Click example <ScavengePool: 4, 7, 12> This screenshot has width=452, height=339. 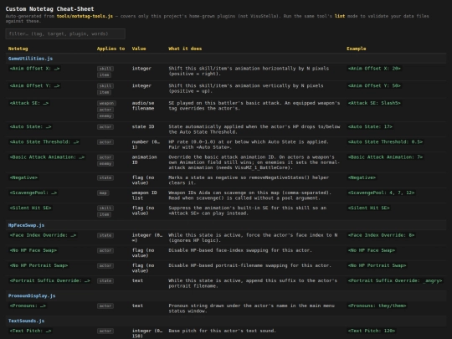click(x=381, y=193)
